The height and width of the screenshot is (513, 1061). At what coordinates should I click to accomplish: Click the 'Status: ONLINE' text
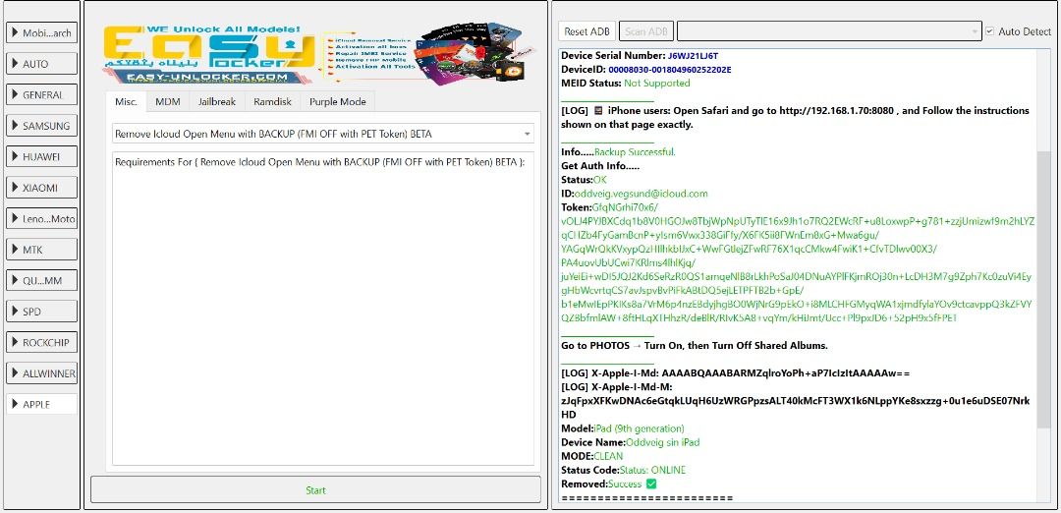click(x=653, y=470)
